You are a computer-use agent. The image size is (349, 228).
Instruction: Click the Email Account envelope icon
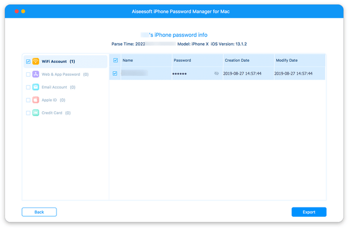(36, 87)
